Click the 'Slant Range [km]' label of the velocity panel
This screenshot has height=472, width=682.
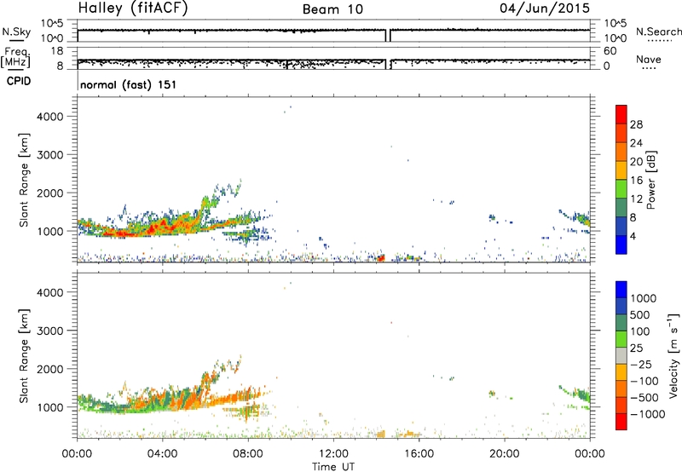(25, 356)
